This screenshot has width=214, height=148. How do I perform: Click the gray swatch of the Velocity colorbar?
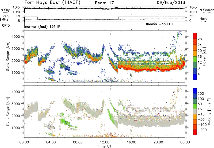pos(195,111)
